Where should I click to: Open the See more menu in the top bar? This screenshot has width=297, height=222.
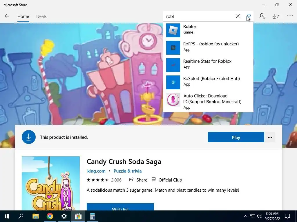pos(290,16)
